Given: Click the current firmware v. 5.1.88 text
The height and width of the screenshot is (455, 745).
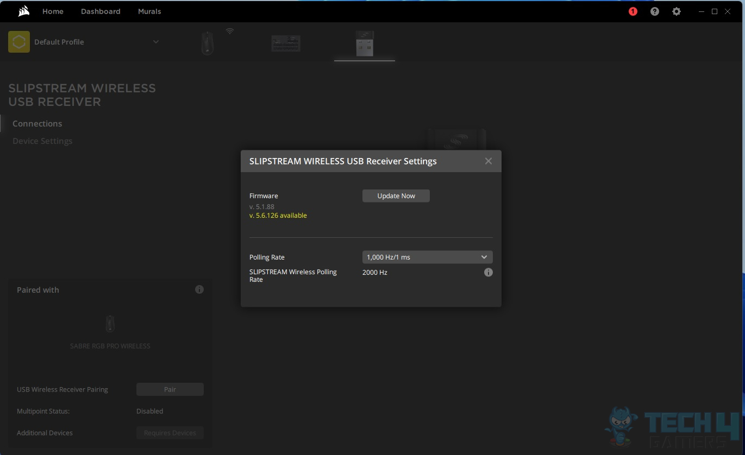Looking at the screenshot, I should [x=262, y=207].
